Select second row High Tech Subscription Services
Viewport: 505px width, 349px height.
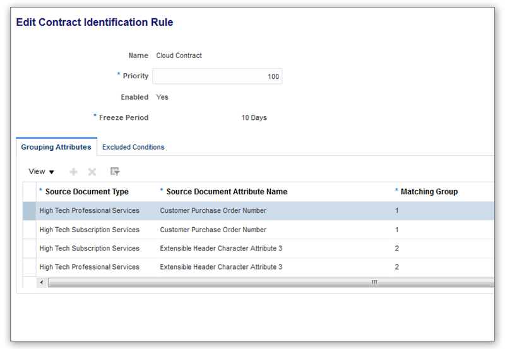(89, 230)
